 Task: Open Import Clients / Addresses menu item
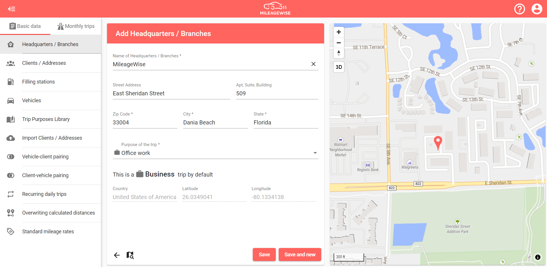click(x=50, y=138)
